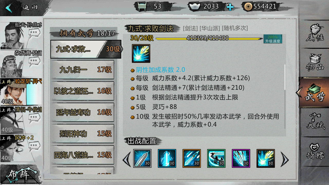Show previous skills with left arrow in 出战配置
The width and height of the screenshot is (329, 185).
point(127,159)
